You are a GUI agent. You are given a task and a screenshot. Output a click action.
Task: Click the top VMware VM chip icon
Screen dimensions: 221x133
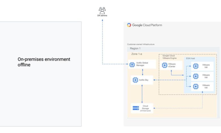tap(195, 66)
